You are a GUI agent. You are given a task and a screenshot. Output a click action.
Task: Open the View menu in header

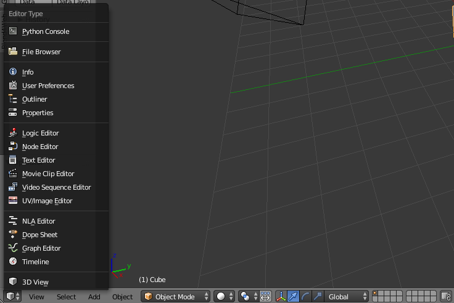[36, 297]
